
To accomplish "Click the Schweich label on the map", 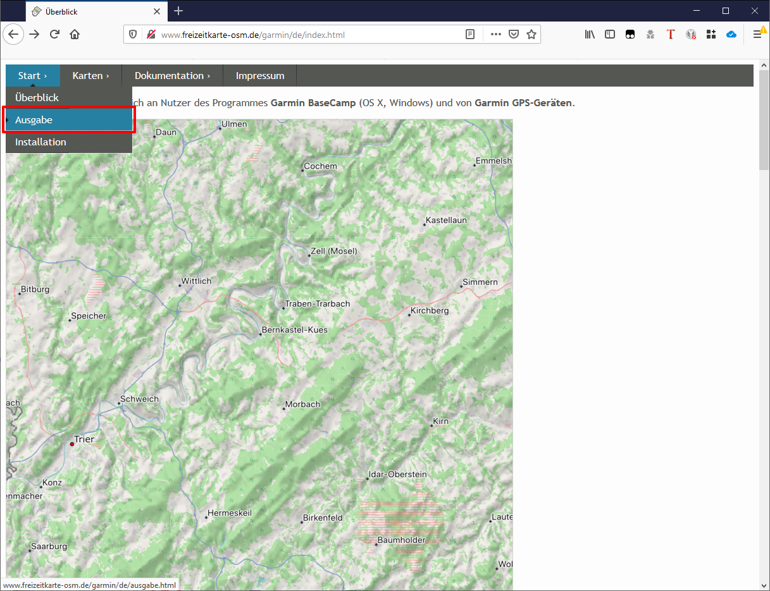I will click(139, 399).
